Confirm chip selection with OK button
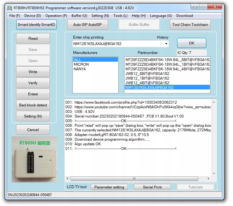The image size is (233, 206). pos(191,43)
